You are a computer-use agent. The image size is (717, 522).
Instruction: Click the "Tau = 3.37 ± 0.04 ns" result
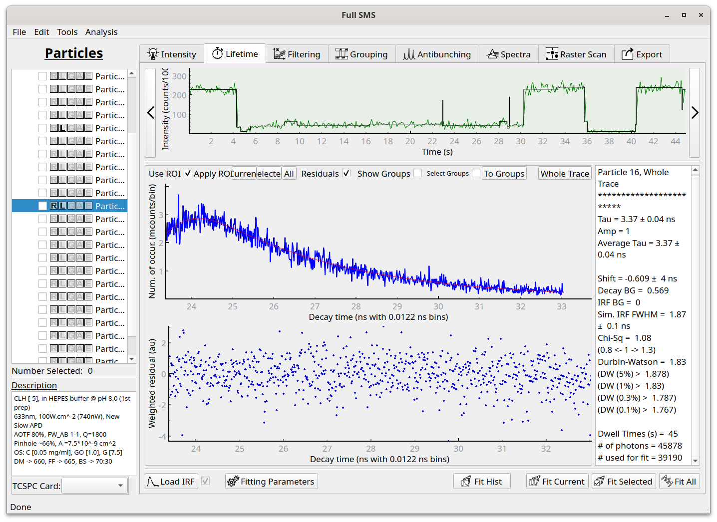click(636, 219)
